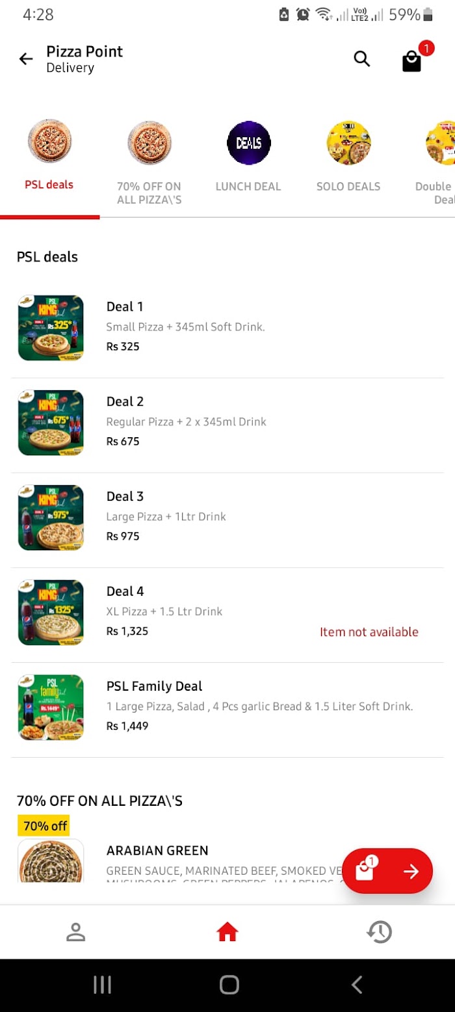Tap the back arrow beside Pizza Point
The image size is (455, 1012).
point(26,59)
